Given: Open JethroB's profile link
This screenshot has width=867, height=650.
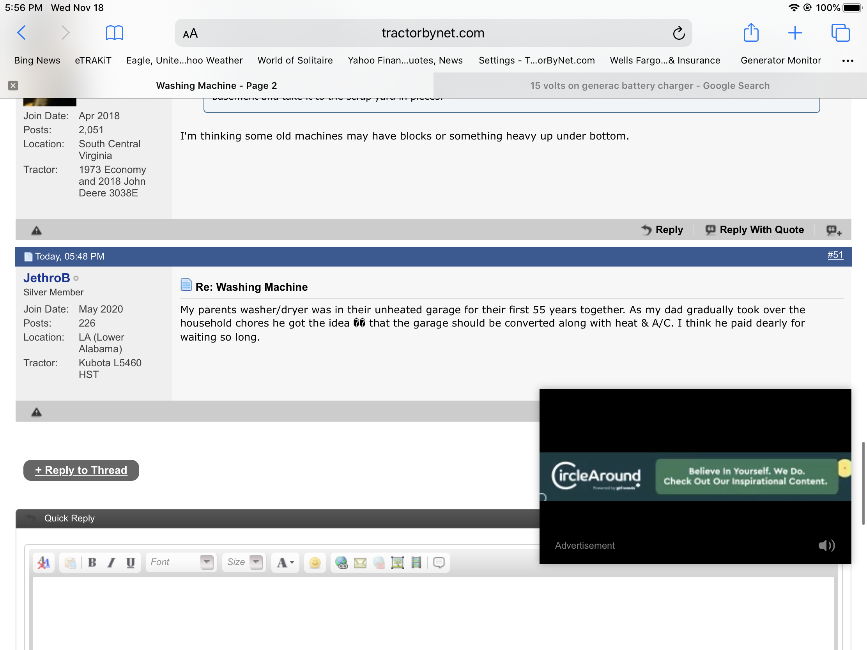Looking at the screenshot, I should [x=47, y=278].
